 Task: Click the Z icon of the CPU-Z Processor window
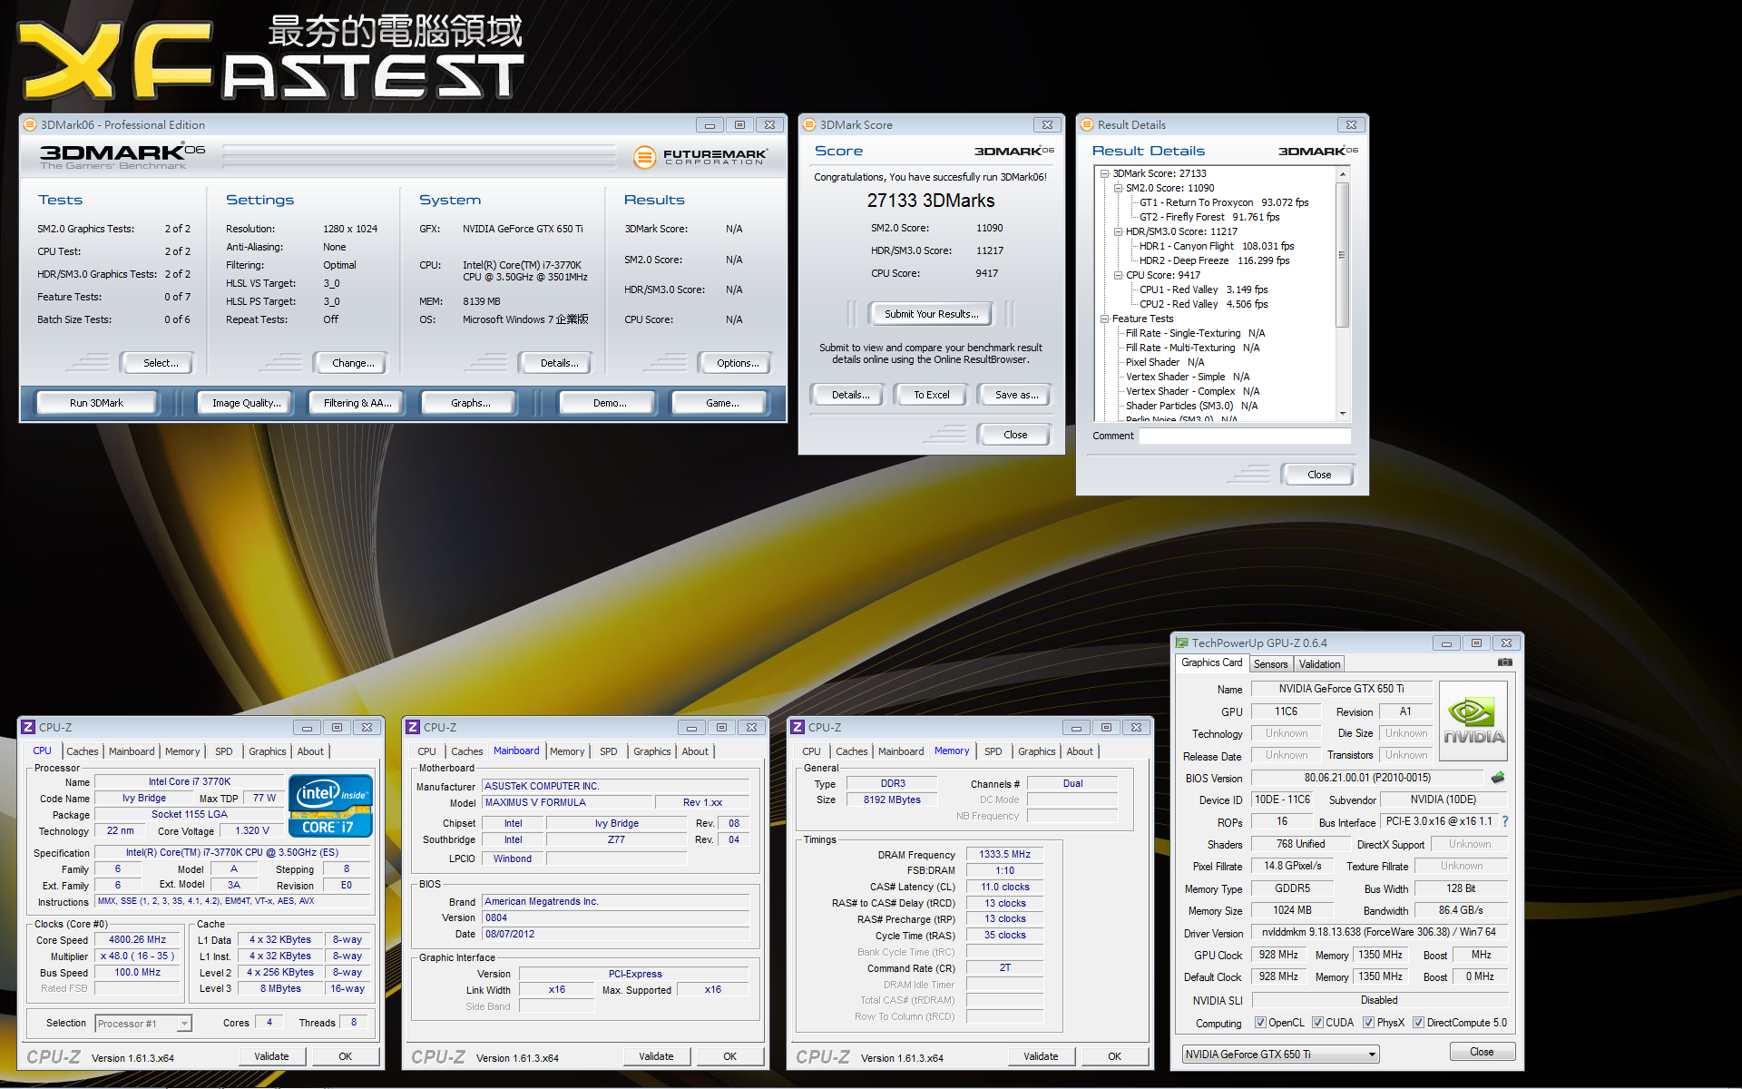(x=28, y=727)
